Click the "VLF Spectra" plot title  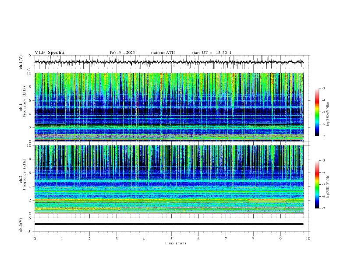coord(50,53)
